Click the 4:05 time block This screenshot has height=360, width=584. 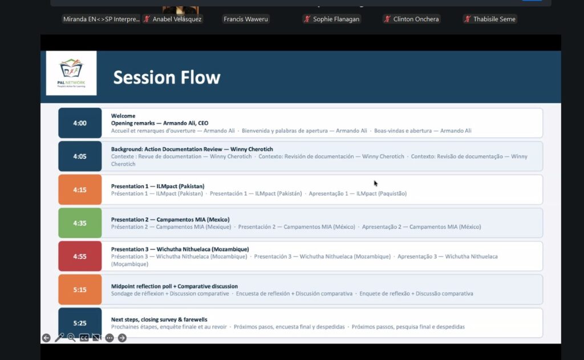pos(80,156)
